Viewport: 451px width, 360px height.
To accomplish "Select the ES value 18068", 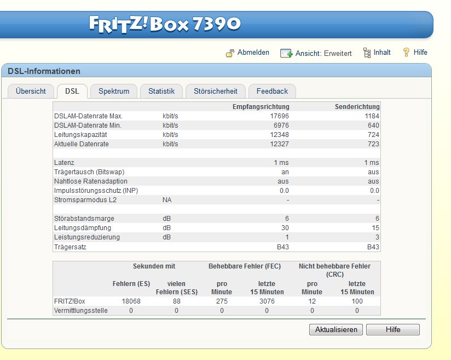I will click(x=131, y=301).
